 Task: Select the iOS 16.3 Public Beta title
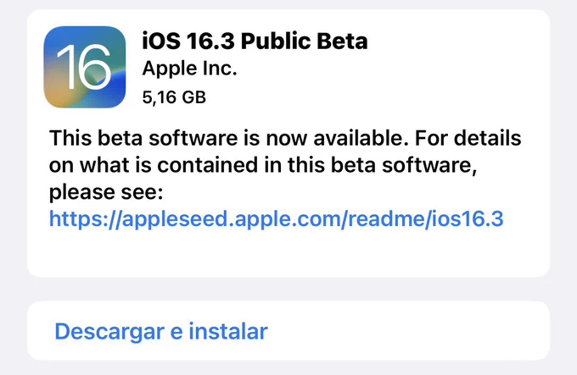(255, 41)
